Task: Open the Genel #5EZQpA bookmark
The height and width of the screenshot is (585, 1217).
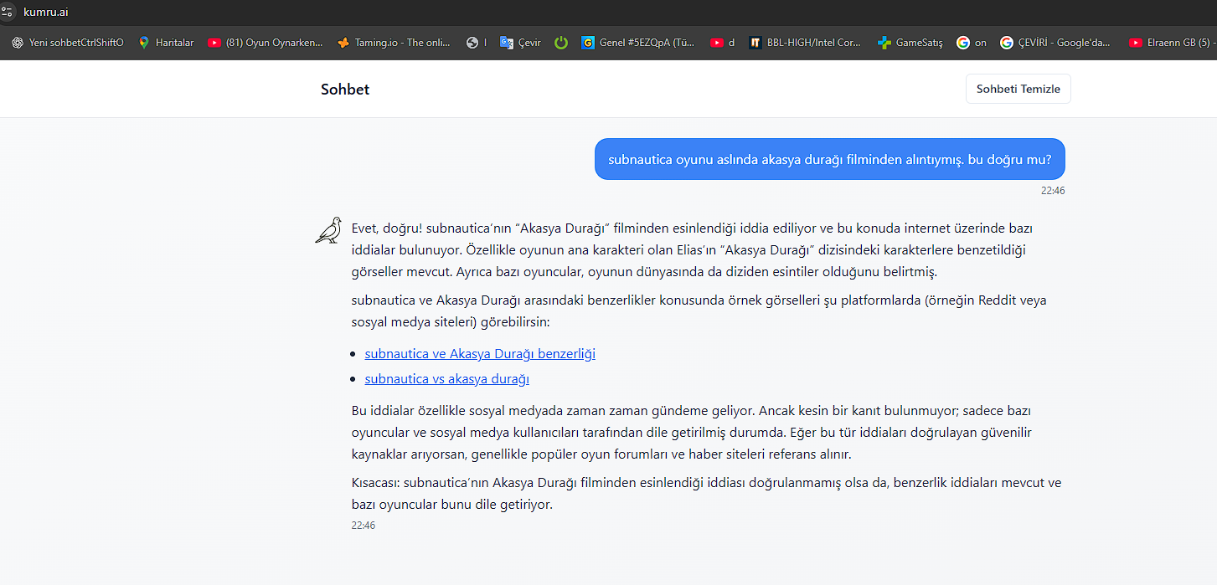Action: pos(640,43)
